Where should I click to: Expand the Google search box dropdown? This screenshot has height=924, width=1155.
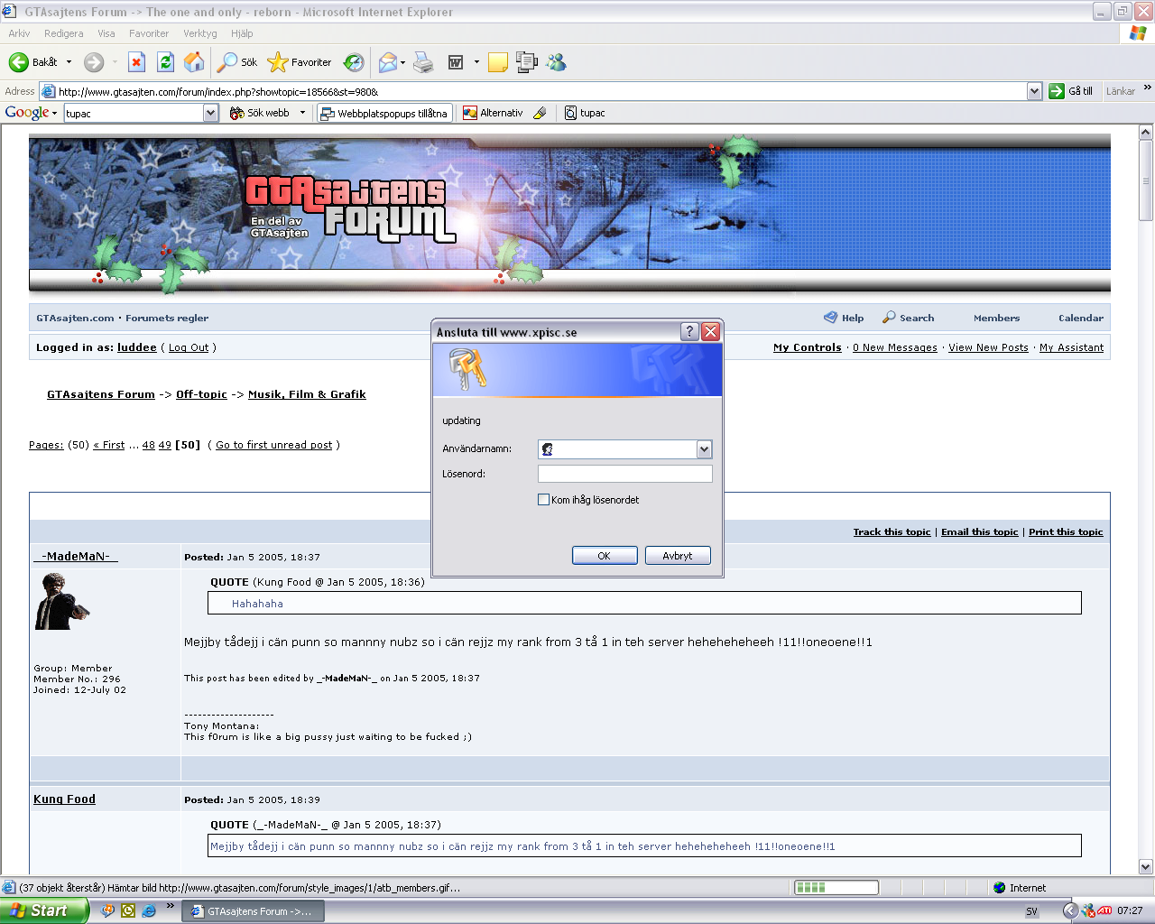coord(210,113)
